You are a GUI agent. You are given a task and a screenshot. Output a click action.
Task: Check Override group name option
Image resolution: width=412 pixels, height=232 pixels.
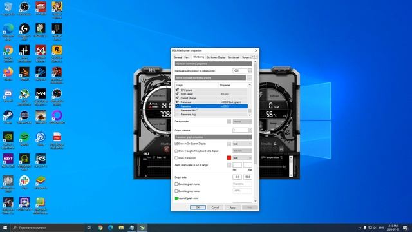pyautogui.click(x=176, y=191)
